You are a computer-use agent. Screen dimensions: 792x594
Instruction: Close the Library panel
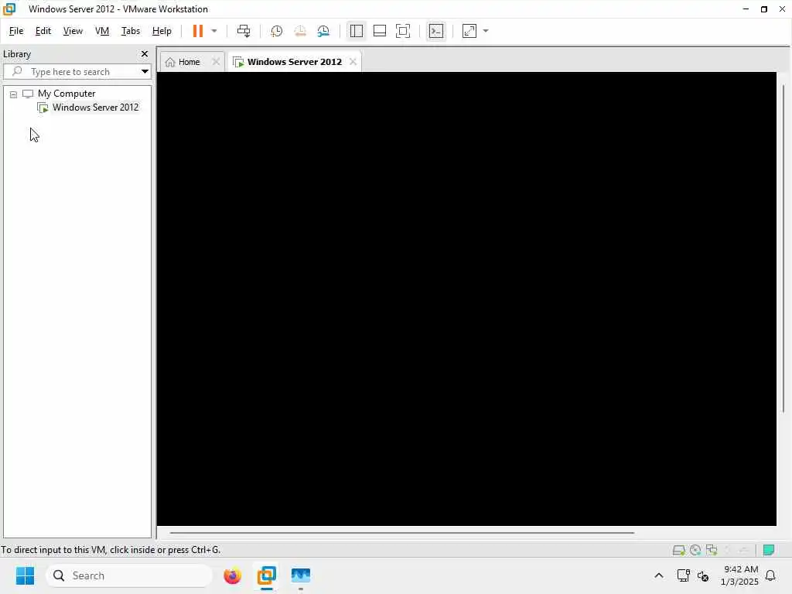pyautogui.click(x=145, y=53)
